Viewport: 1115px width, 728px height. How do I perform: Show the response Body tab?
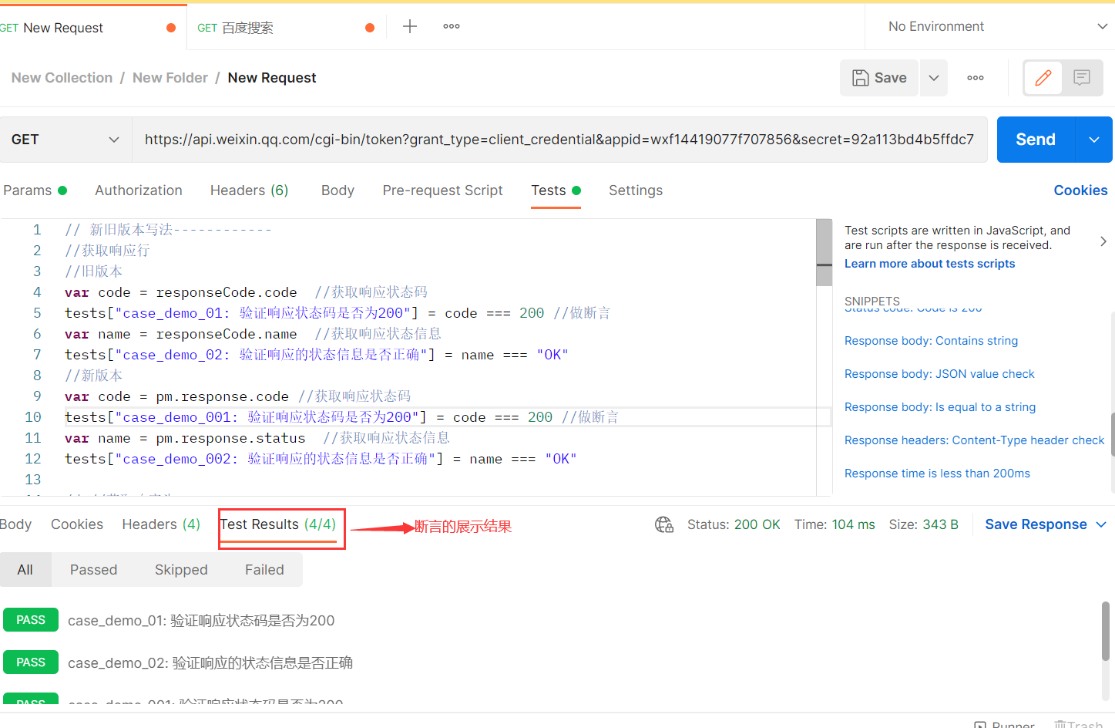pos(15,524)
